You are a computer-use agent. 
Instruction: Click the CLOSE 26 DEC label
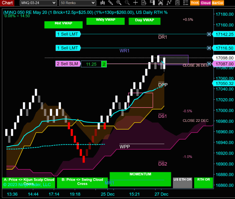point(196,65)
